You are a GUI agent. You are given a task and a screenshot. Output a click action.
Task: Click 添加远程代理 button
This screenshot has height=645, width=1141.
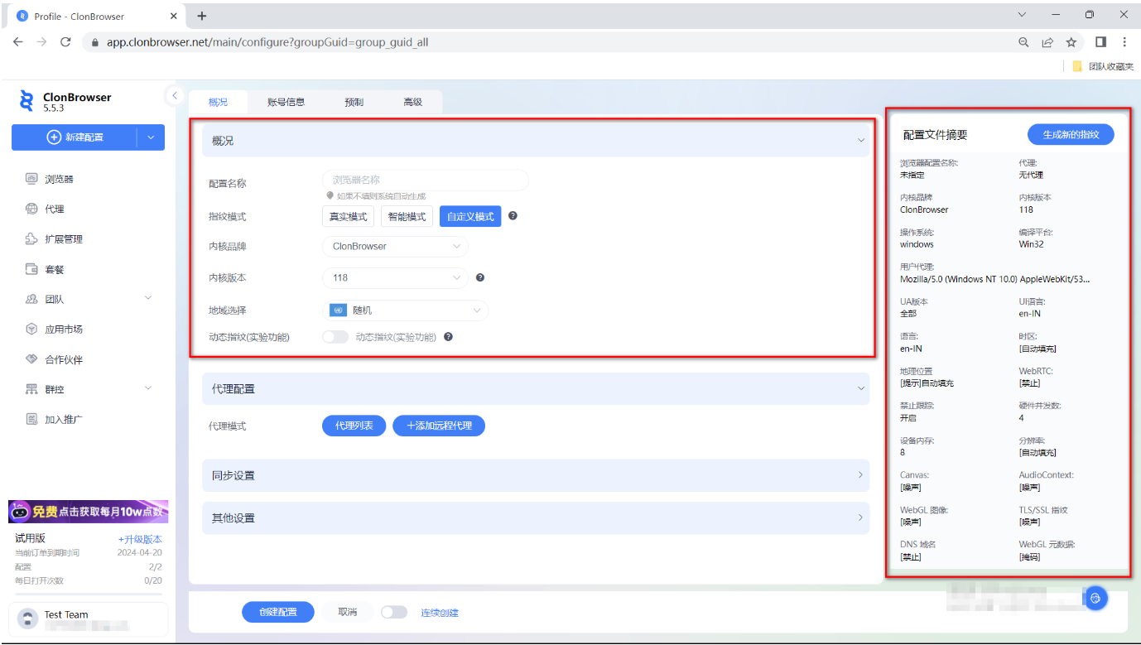439,426
